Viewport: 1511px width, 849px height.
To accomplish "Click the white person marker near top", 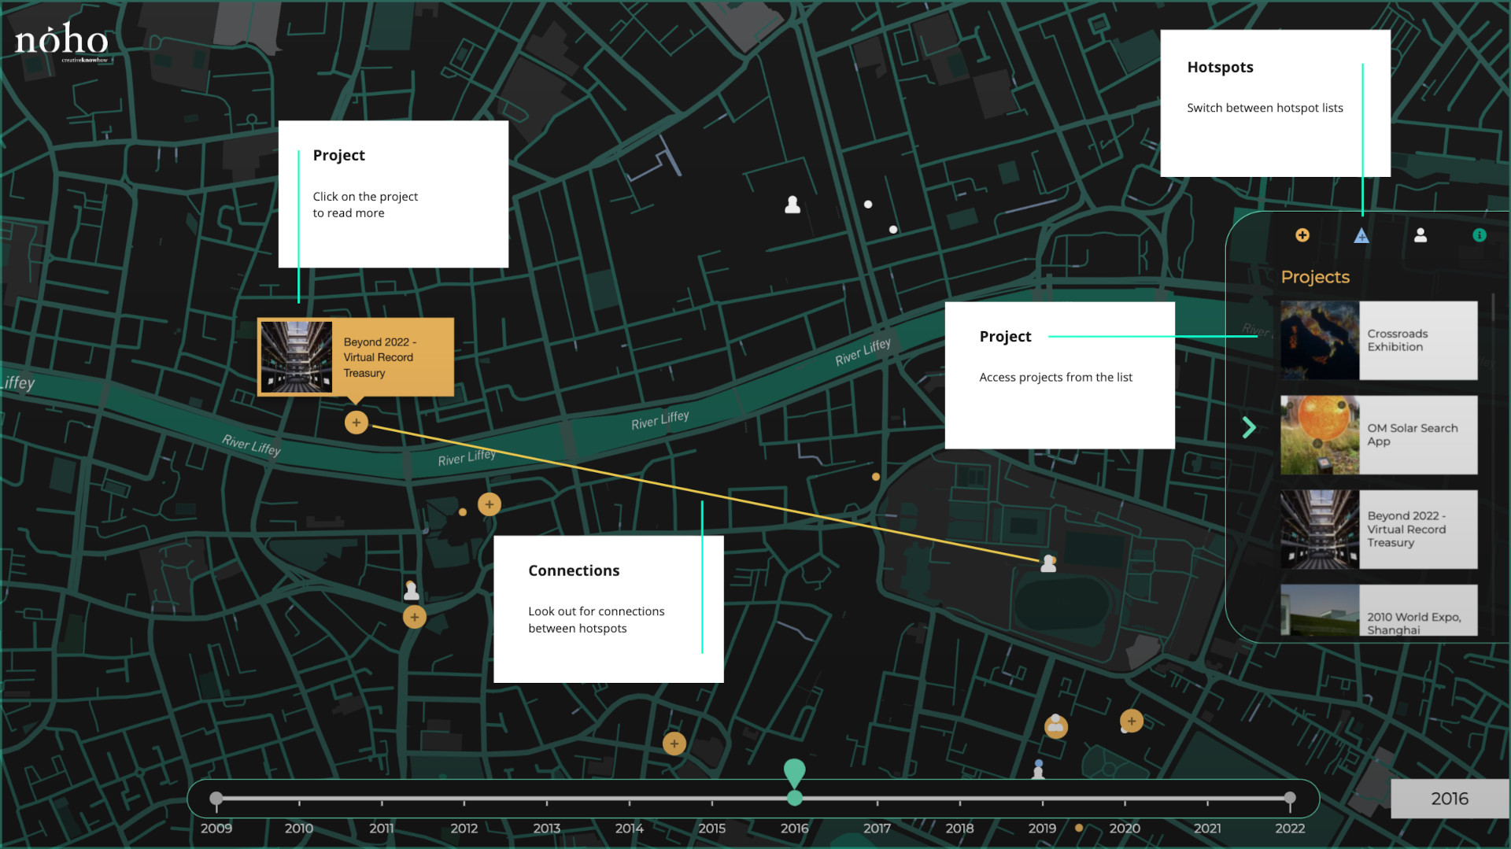I will click(792, 205).
